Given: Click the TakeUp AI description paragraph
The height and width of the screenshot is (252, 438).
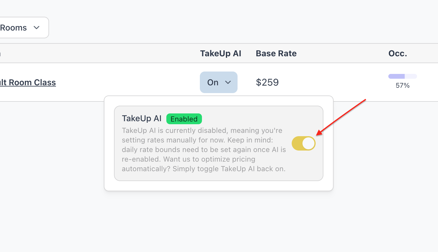Looking at the screenshot, I should (x=203, y=150).
